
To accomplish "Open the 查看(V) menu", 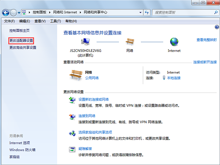I will (x=40, y=21).
